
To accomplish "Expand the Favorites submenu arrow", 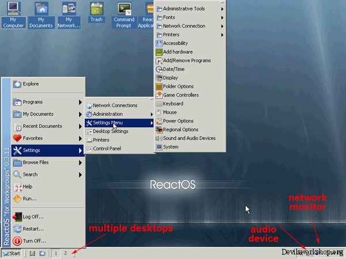I will (80, 139).
